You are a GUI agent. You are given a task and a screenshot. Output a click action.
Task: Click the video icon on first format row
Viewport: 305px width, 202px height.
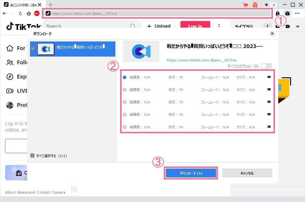point(269,77)
